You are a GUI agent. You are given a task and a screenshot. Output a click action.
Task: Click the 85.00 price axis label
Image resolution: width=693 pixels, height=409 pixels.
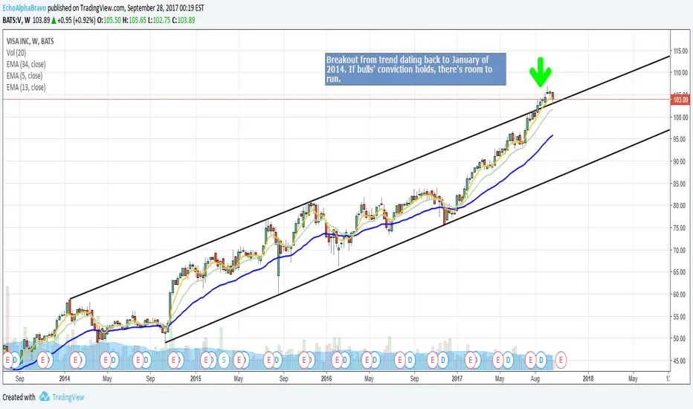tap(680, 184)
